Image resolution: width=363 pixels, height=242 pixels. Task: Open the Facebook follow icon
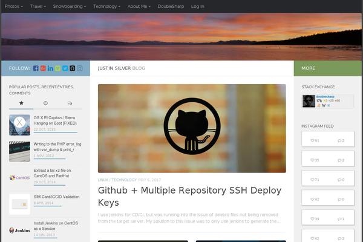[36, 68]
